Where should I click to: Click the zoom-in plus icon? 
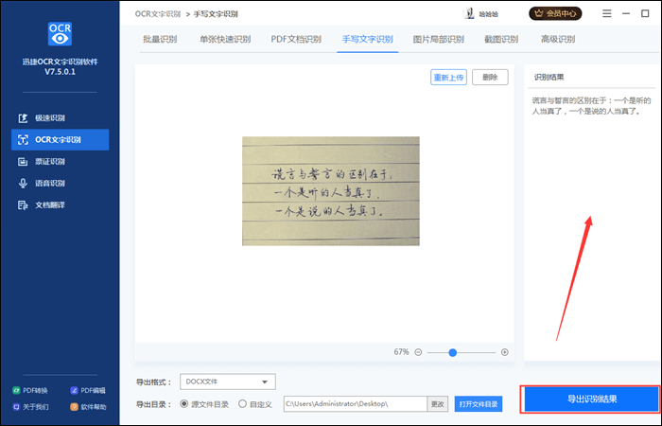pos(504,352)
